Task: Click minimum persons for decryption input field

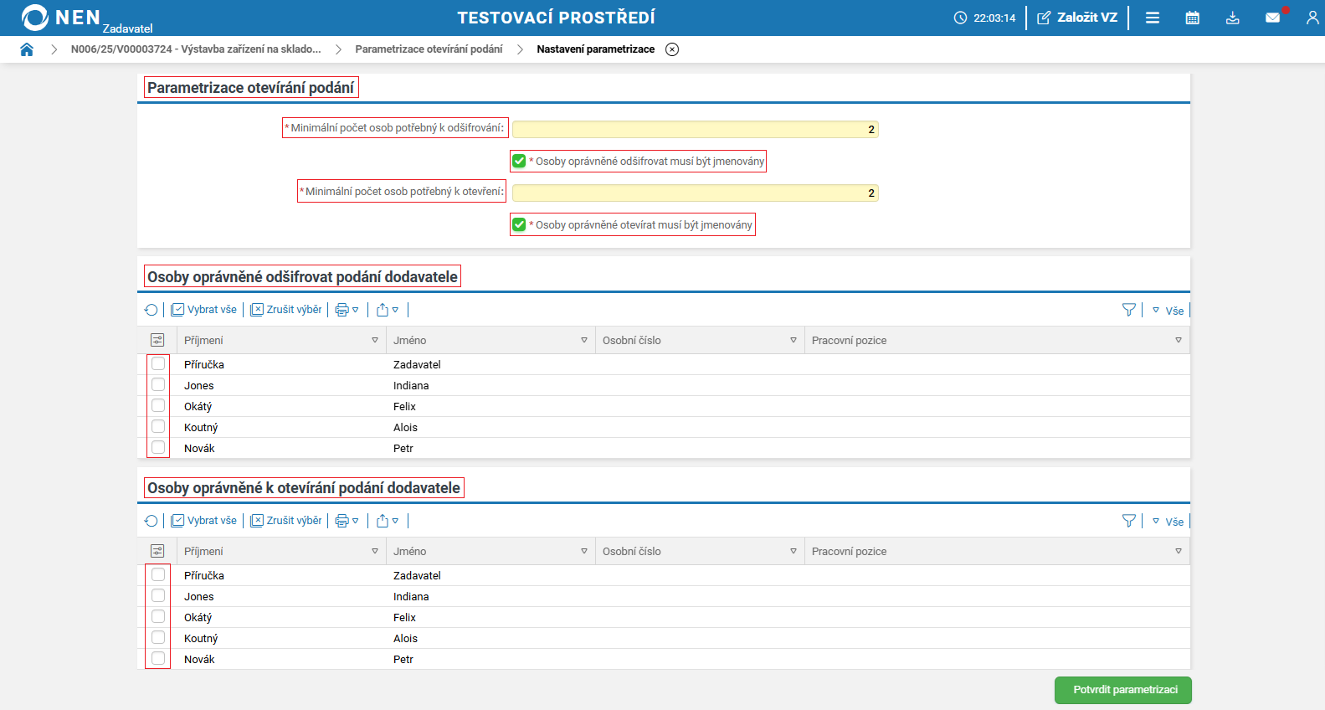Action: click(695, 129)
